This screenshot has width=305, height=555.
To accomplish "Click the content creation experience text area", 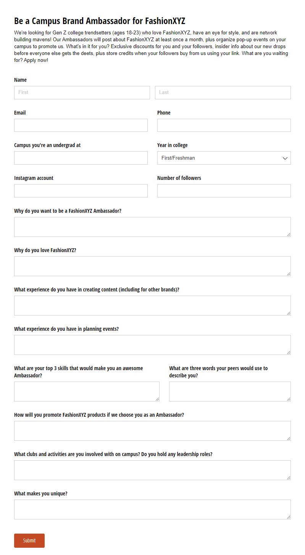I will tap(152, 306).
